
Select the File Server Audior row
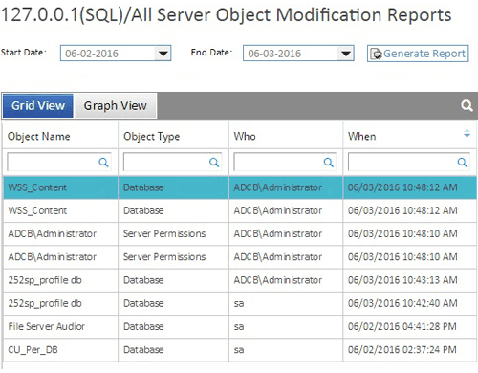pos(240,327)
